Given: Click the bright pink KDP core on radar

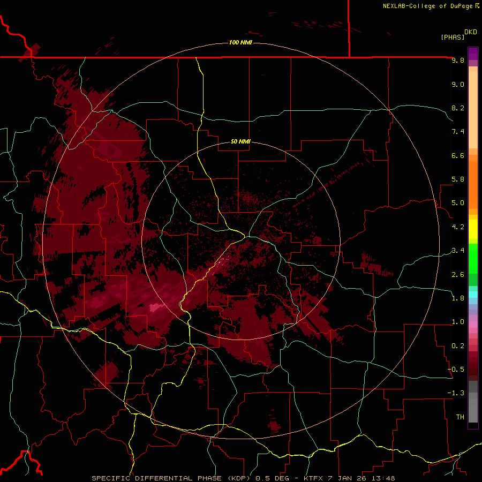Looking at the screenshot, I should coord(156,307).
